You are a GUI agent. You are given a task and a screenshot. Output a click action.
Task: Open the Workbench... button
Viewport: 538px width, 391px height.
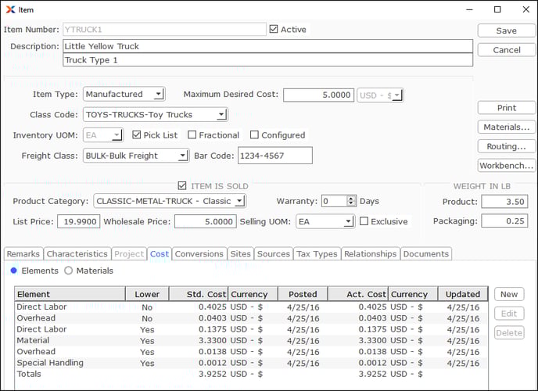pyautogui.click(x=507, y=165)
